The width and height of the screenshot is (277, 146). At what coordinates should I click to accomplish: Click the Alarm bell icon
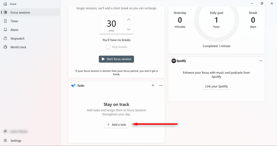click(x=5, y=30)
